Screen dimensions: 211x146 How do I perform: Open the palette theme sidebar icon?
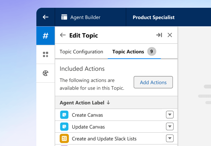coord(45,73)
